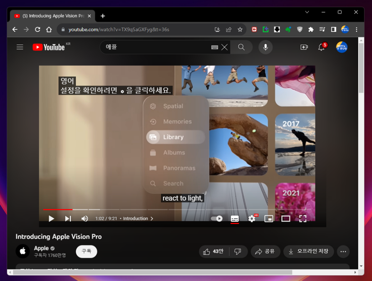Clear the search text with the X
The width and height of the screenshot is (372, 281).
[x=225, y=47]
